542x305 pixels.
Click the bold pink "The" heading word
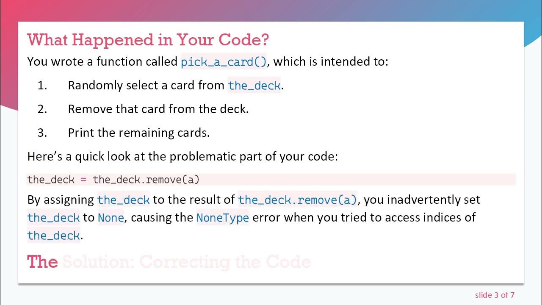click(x=42, y=262)
